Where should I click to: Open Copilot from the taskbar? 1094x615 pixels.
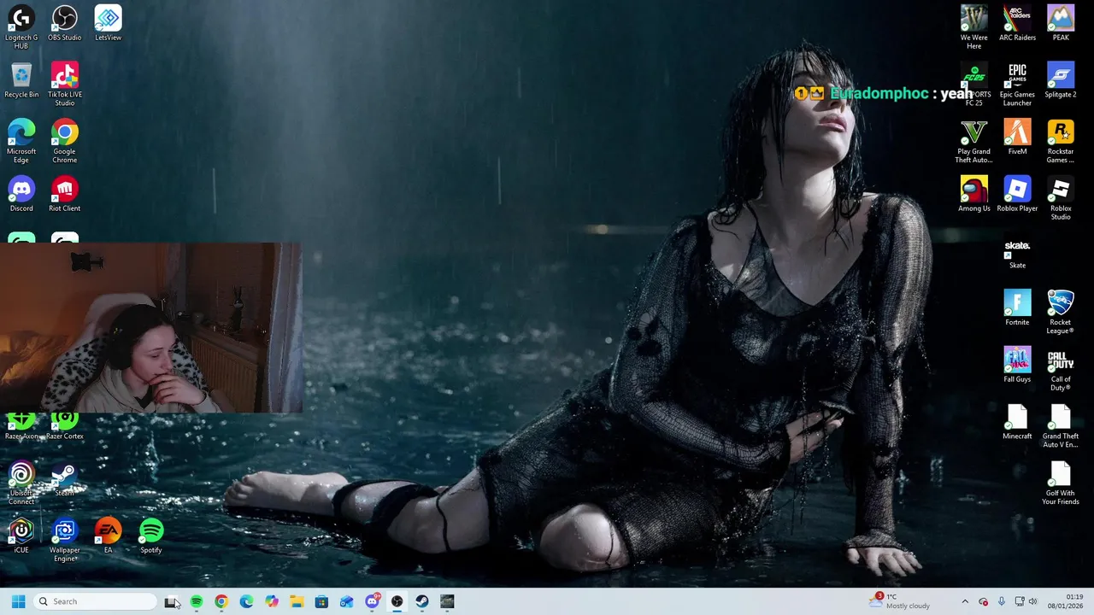[x=272, y=601]
